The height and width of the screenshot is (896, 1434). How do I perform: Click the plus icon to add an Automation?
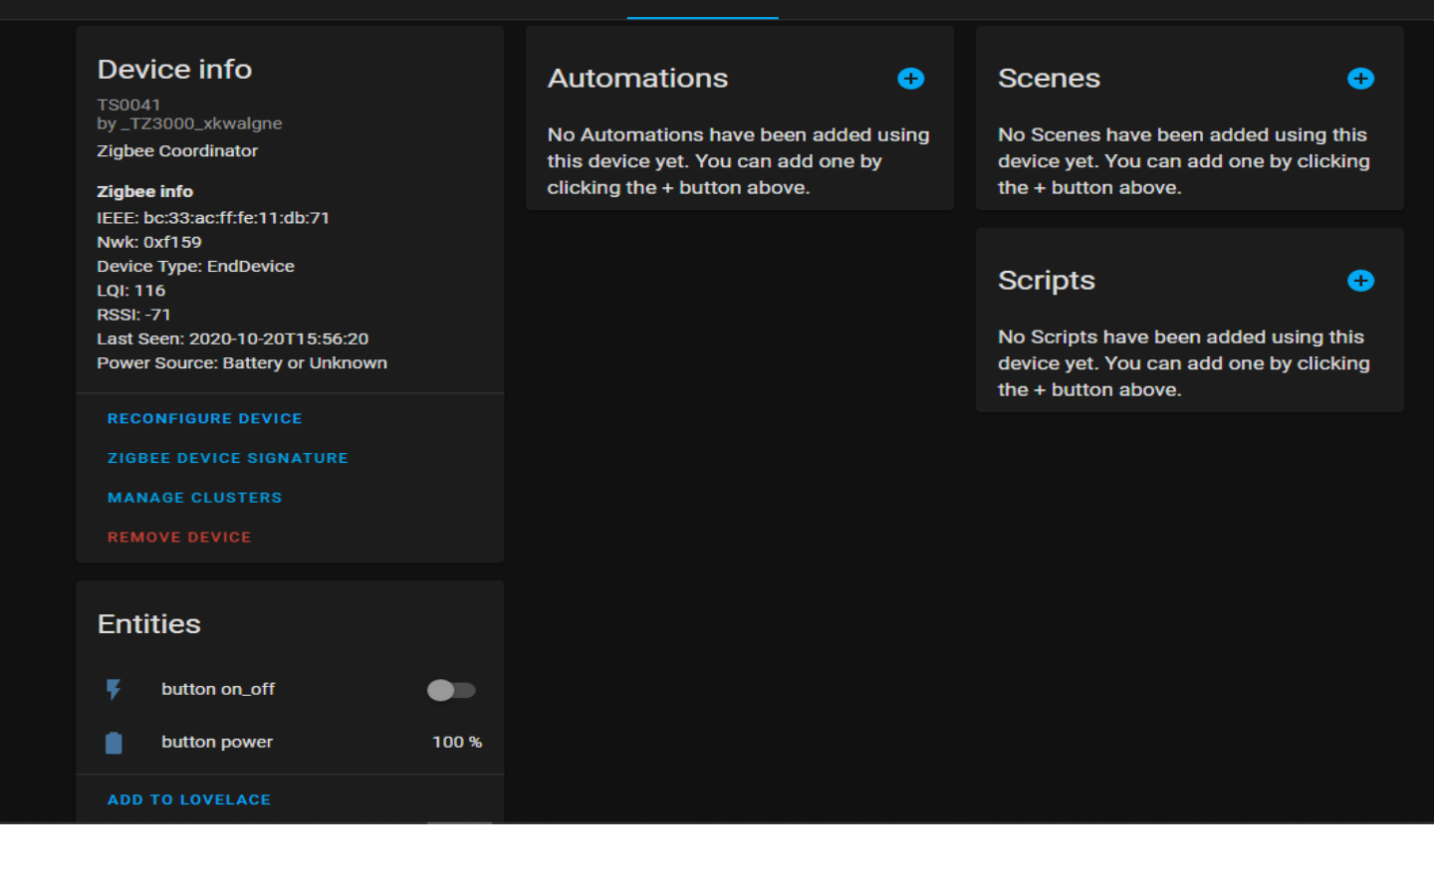(910, 79)
